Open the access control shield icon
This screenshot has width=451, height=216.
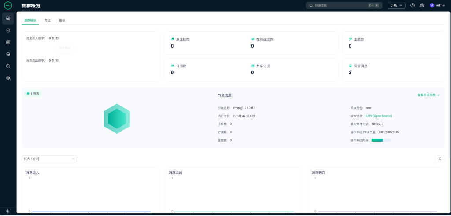(8, 30)
